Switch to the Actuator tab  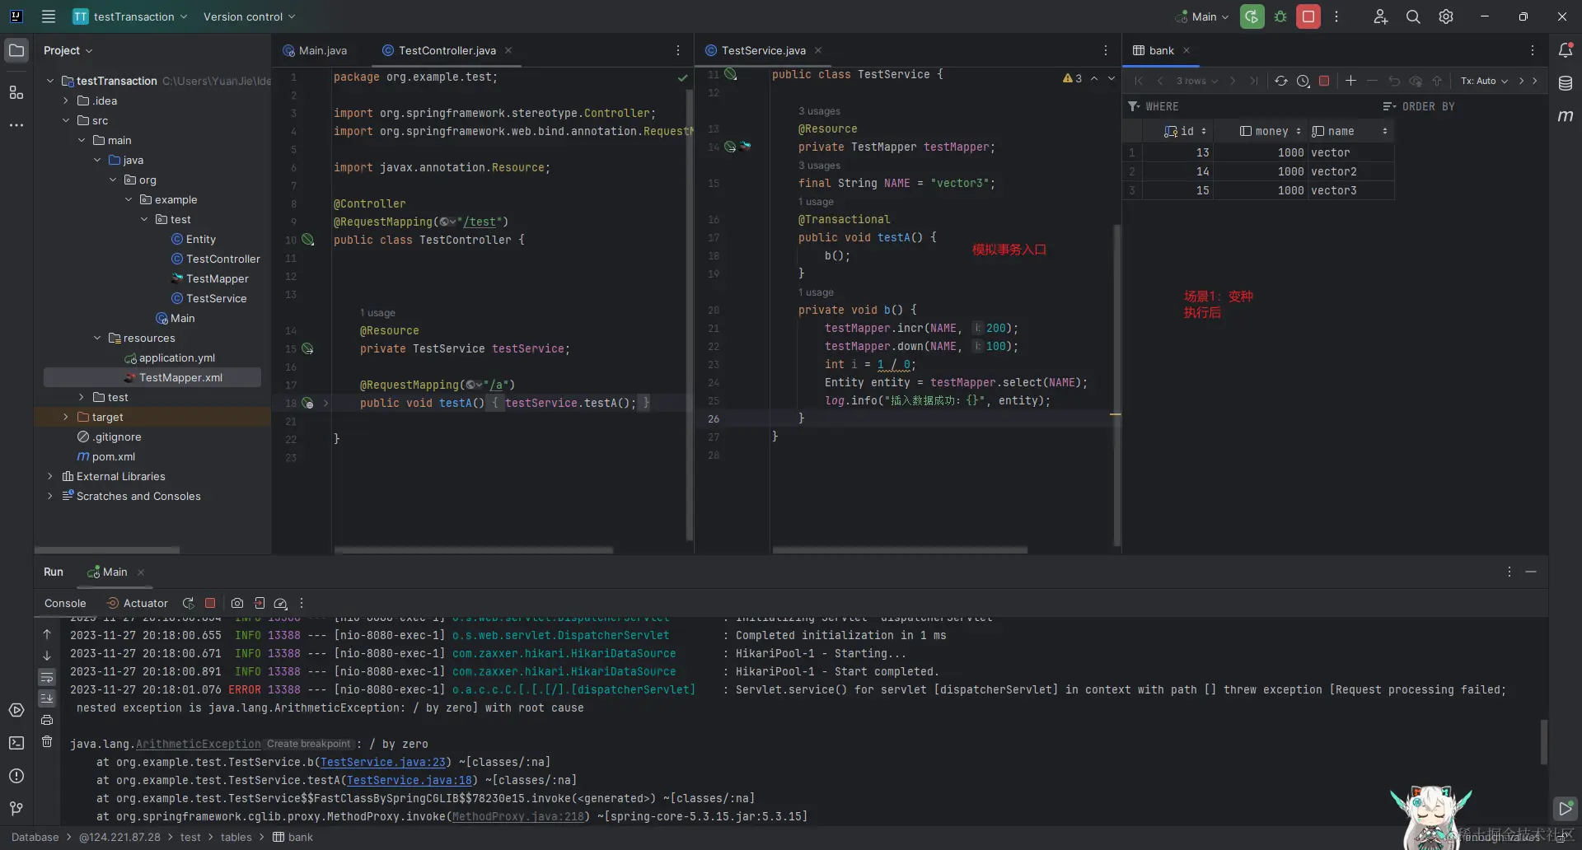coord(137,603)
